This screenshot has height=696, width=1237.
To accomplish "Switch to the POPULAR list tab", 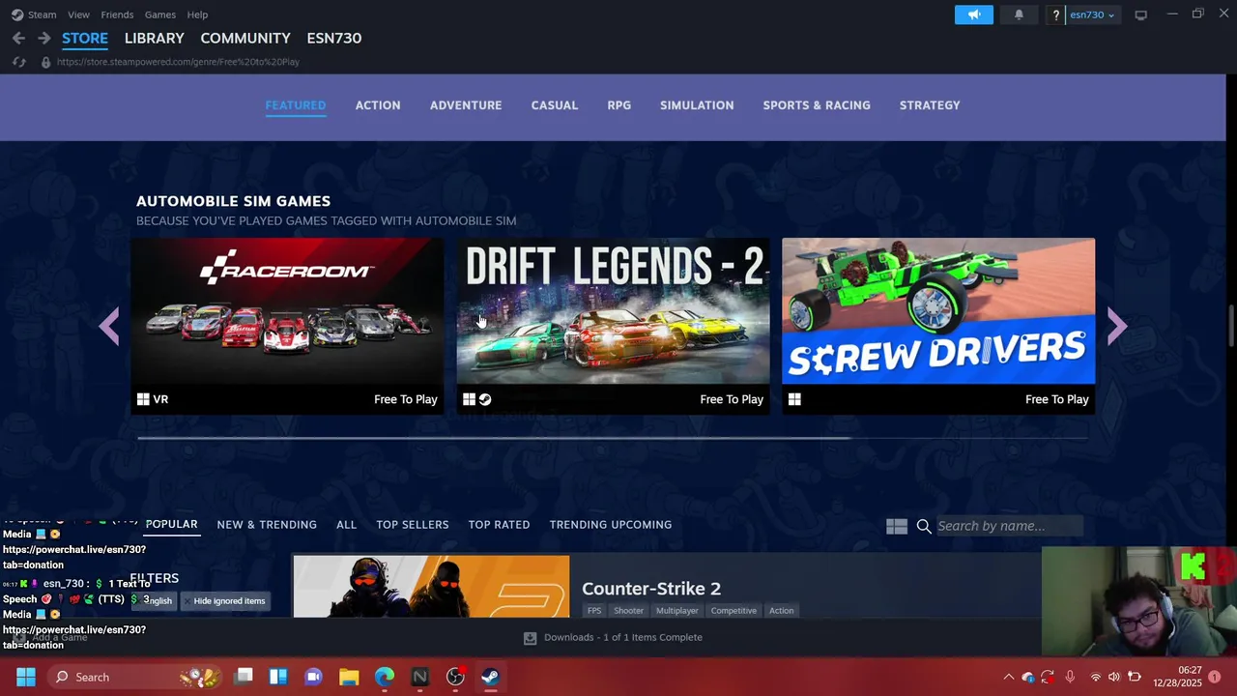I will point(171,524).
